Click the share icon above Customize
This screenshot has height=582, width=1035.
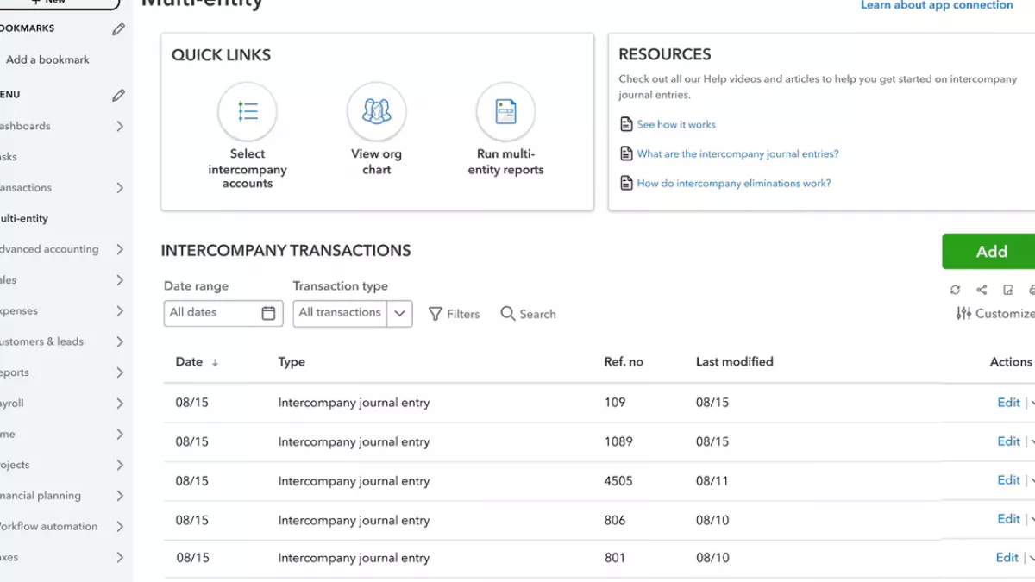pyautogui.click(x=982, y=291)
